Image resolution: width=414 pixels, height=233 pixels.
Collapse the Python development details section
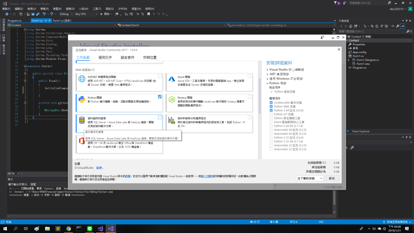(x=268, y=83)
